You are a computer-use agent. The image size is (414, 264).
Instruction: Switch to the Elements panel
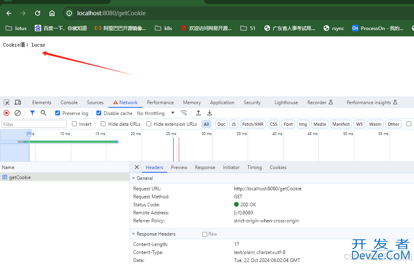pos(42,103)
